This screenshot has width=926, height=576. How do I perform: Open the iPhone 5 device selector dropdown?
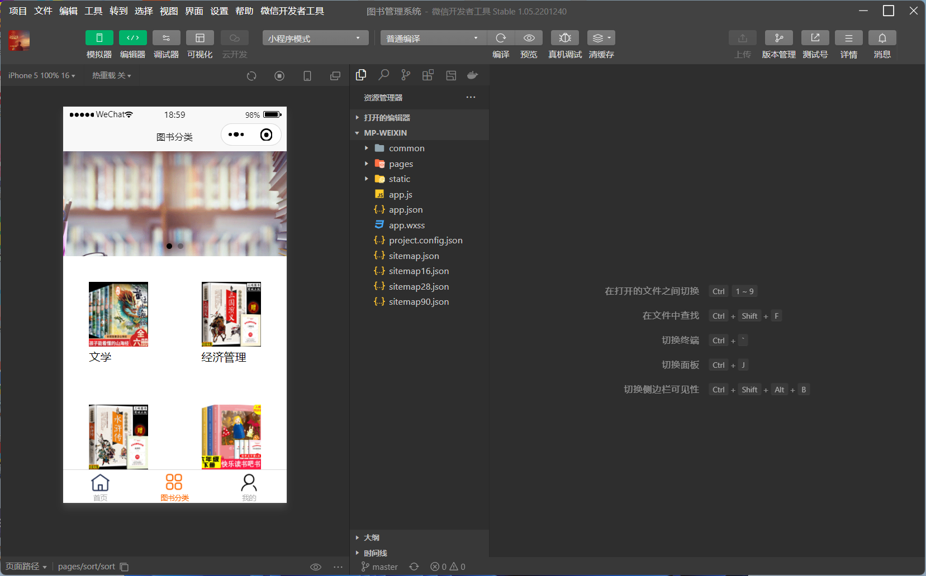(41, 75)
